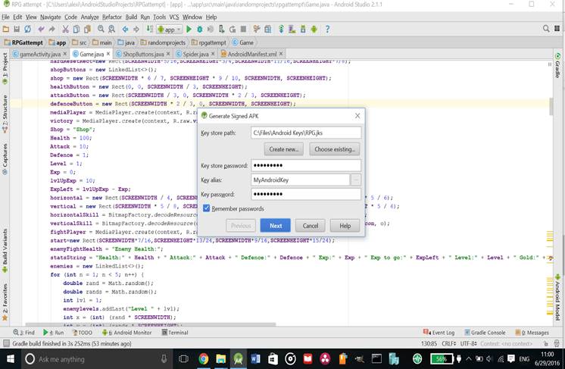Click the Open folder toolbar icon
Image resolution: width=565 pixels, height=369 pixels.
click(x=6, y=30)
